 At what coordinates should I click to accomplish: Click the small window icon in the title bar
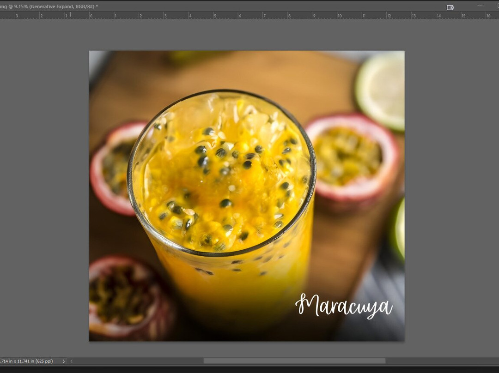click(450, 7)
